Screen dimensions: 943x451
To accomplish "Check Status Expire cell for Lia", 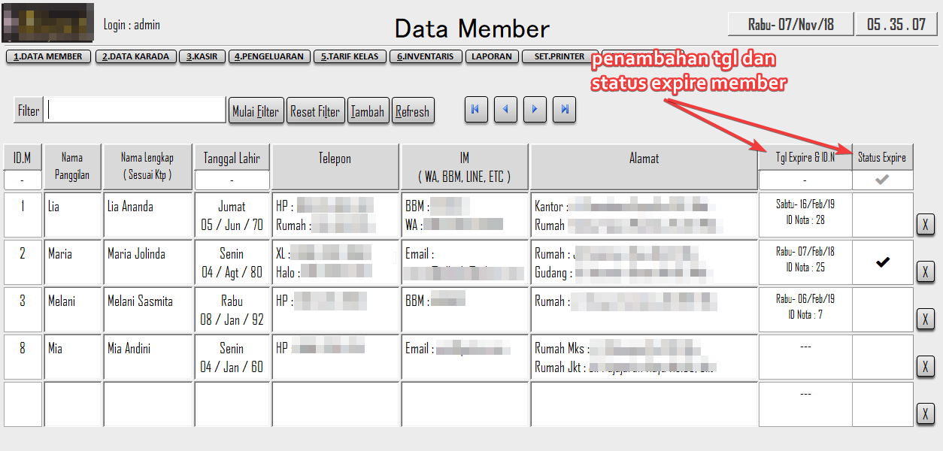I will (x=882, y=215).
